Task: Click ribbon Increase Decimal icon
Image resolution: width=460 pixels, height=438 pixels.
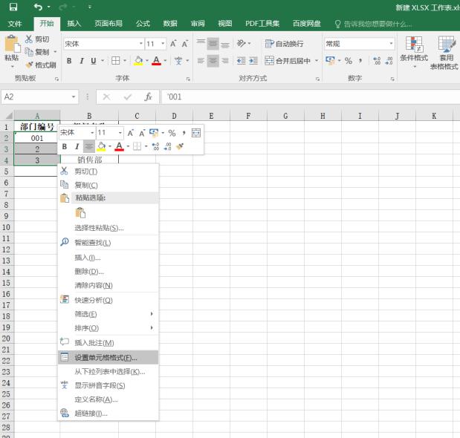Action: click(x=377, y=61)
